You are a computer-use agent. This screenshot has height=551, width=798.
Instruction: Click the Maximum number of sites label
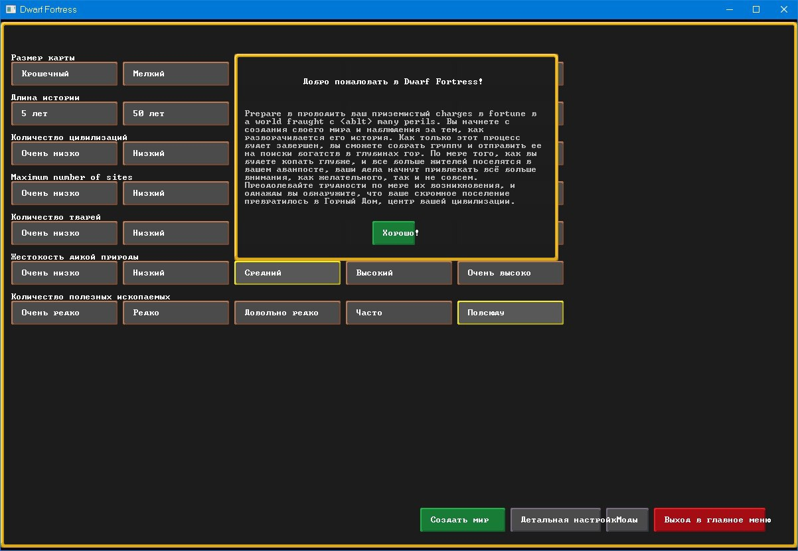pyautogui.click(x=72, y=177)
